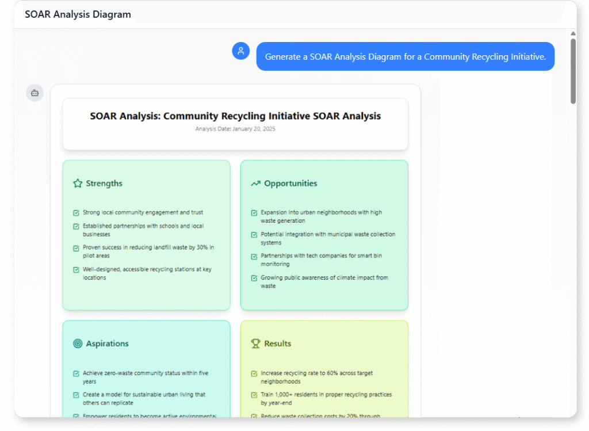Click the checkmark icon beside 'Strong local community engagement'

tap(76, 212)
